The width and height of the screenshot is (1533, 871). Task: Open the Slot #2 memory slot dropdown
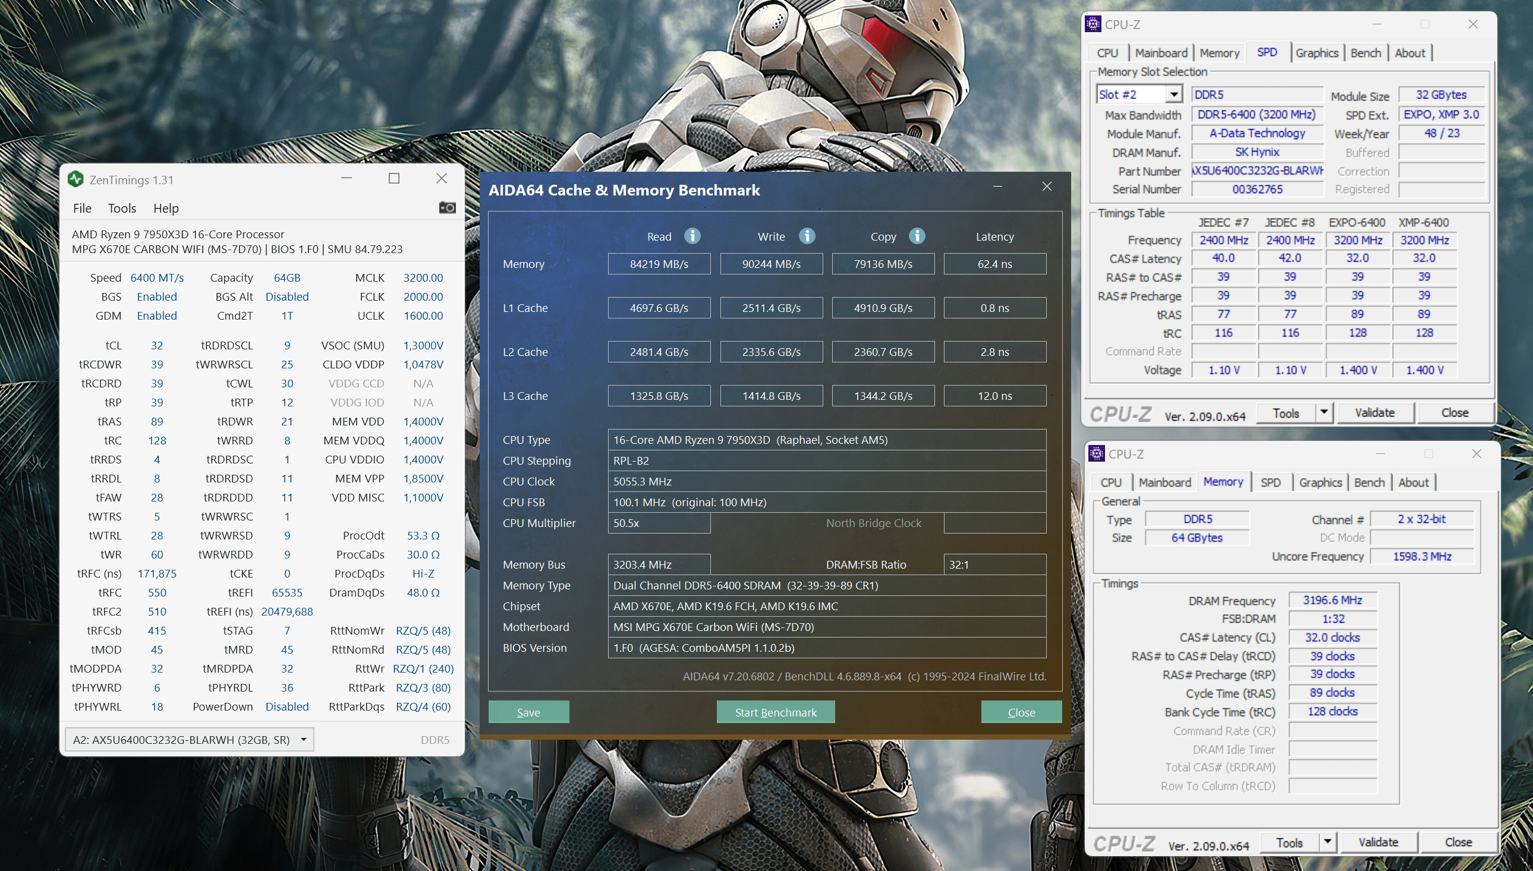[x=1174, y=94]
